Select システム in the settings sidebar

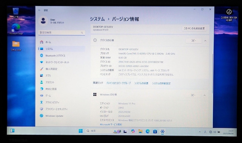(x=62, y=49)
